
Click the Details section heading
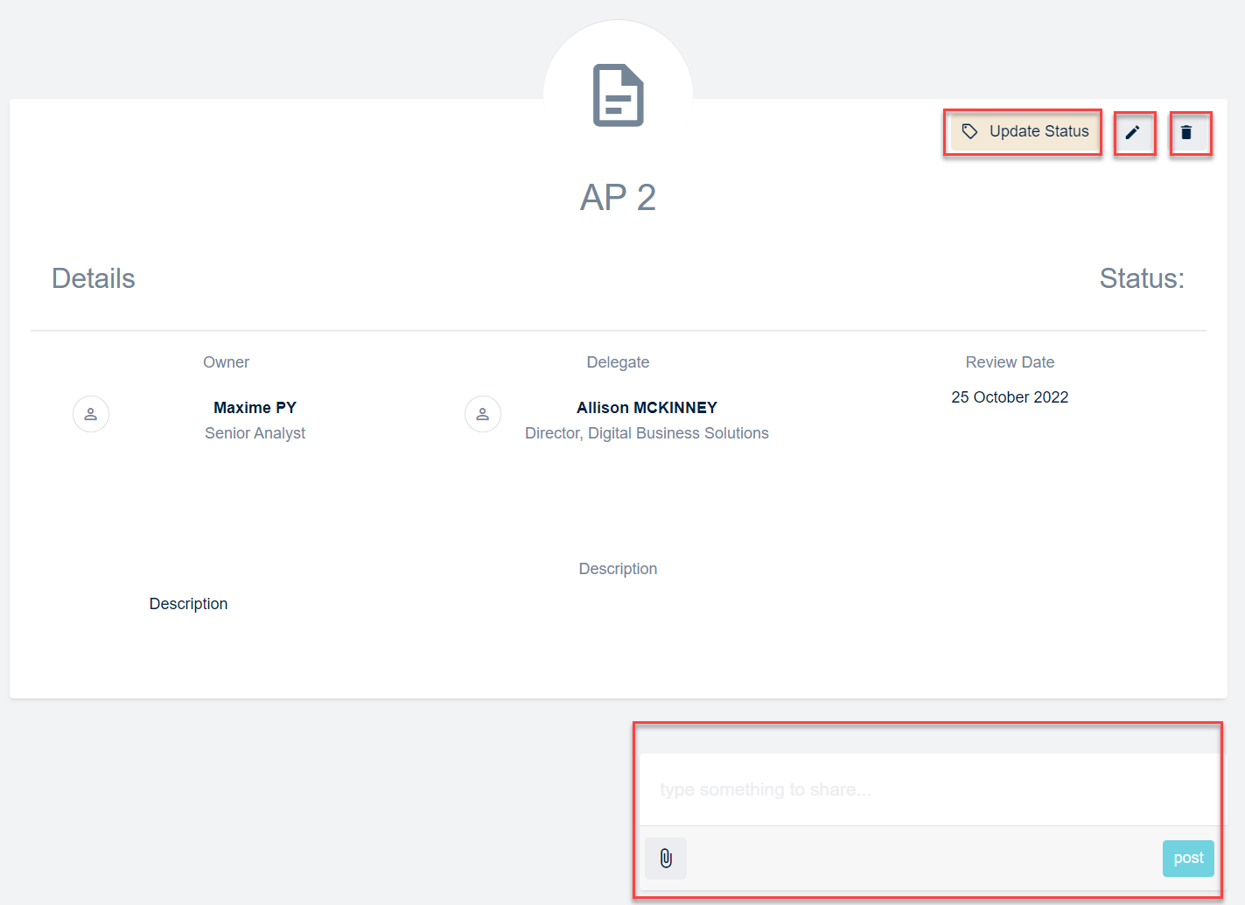click(x=94, y=278)
